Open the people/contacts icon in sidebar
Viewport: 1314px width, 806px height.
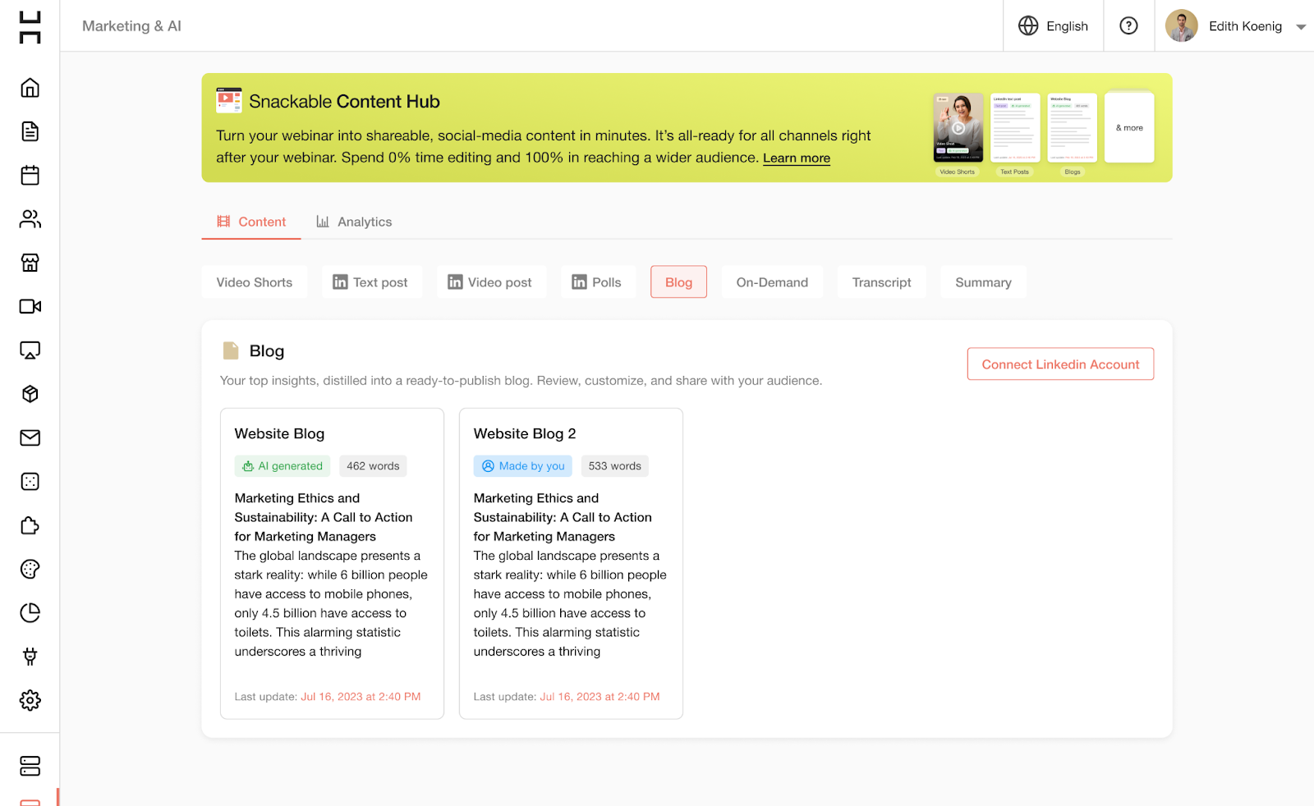(x=30, y=219)
